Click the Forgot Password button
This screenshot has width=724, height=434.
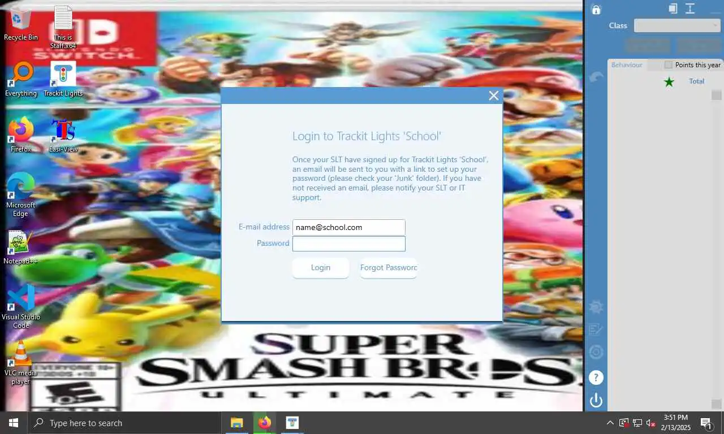(x=389, y=268)
